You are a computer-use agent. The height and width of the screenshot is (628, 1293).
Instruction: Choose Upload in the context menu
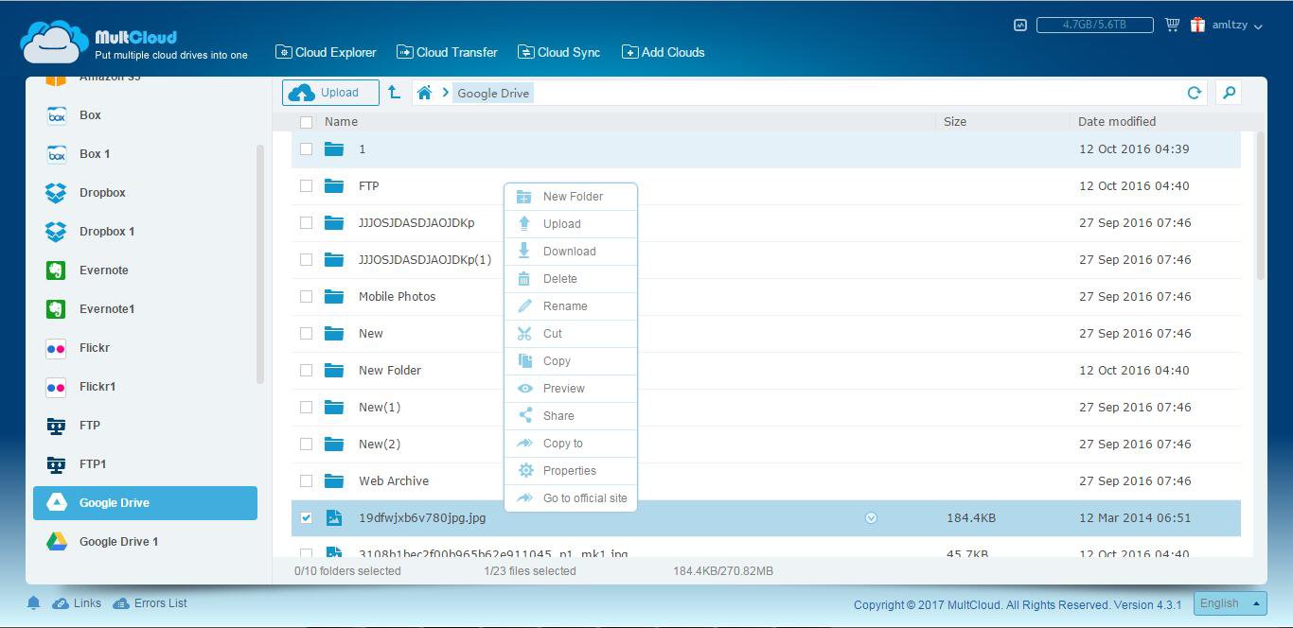click(x=571, y=224)
